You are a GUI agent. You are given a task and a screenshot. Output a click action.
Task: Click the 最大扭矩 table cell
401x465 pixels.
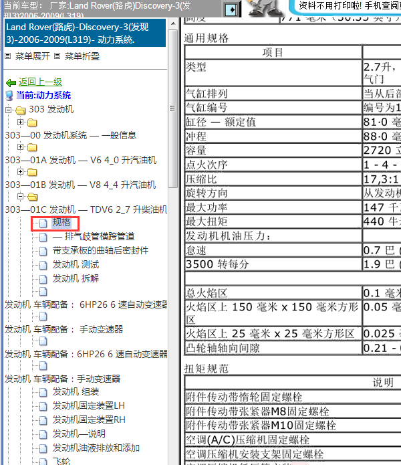(x=273, y=221)
